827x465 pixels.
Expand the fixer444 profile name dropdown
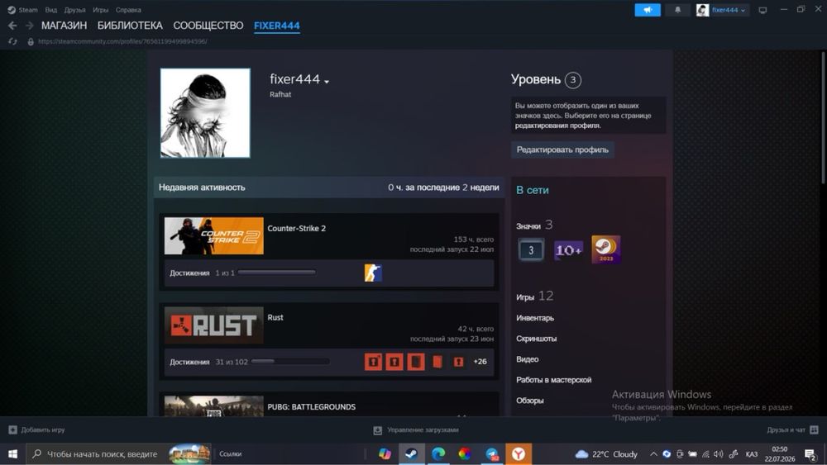[x=327, y=81]
